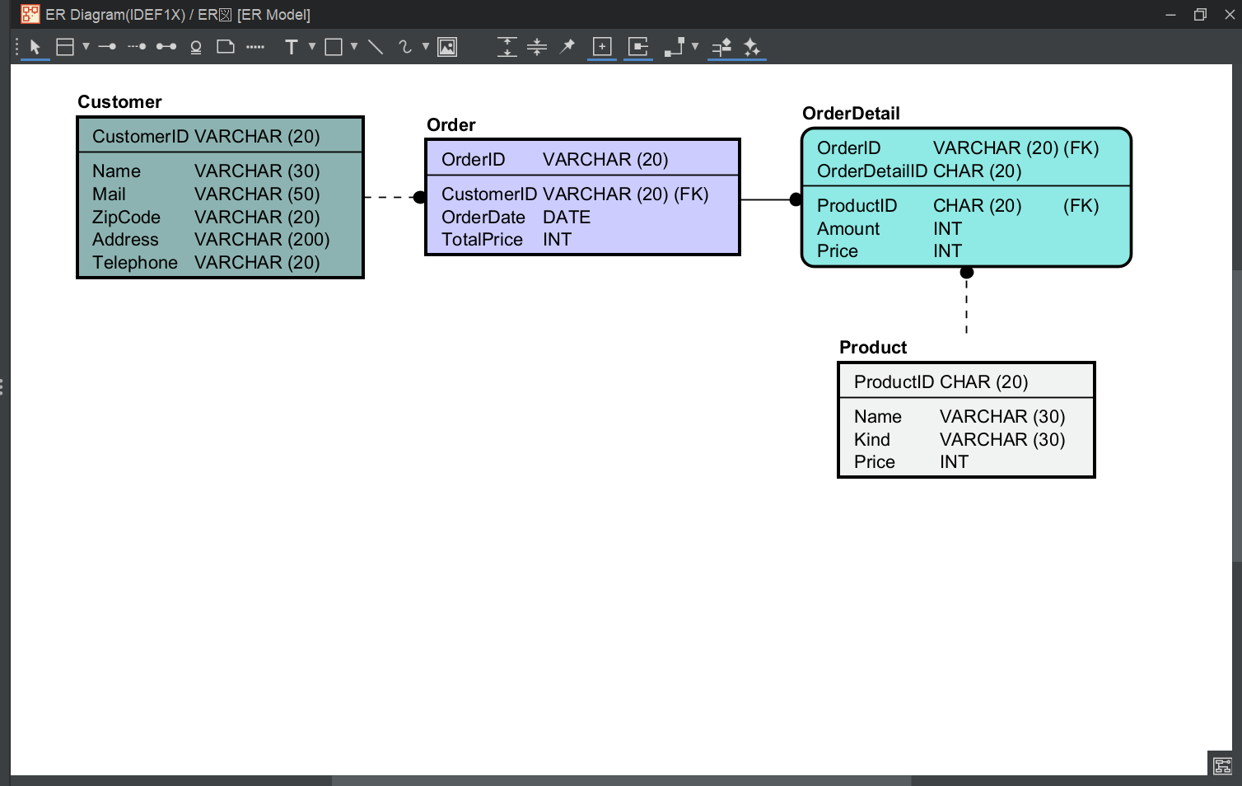Choose the entity creation tool
Image resolution: width=1242 pixels, height=786 pixels.
[65, 47]
